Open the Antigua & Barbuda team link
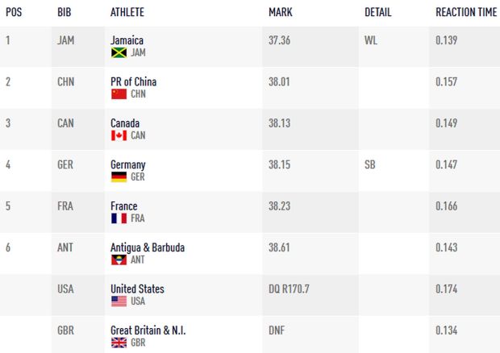500x353 pixels. point(148,247)
